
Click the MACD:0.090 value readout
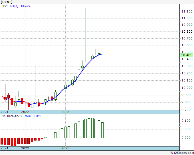(33, 116)
